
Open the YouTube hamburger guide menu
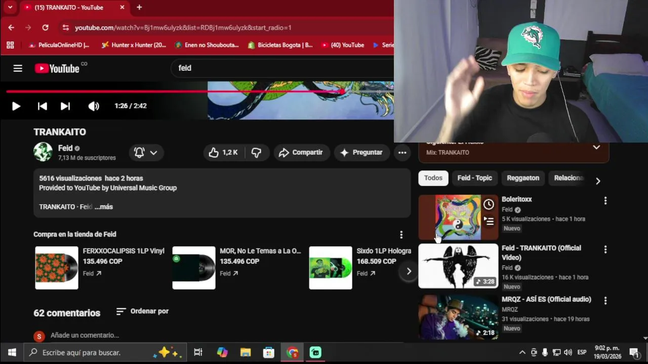tap(18, 68)
